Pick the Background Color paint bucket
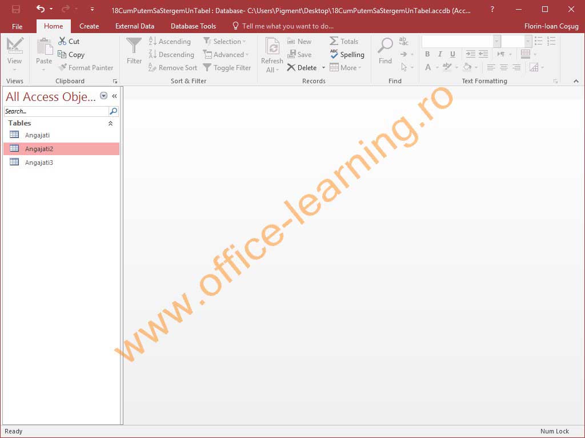Viewport: 585px width, 438px height. point(467,67)
